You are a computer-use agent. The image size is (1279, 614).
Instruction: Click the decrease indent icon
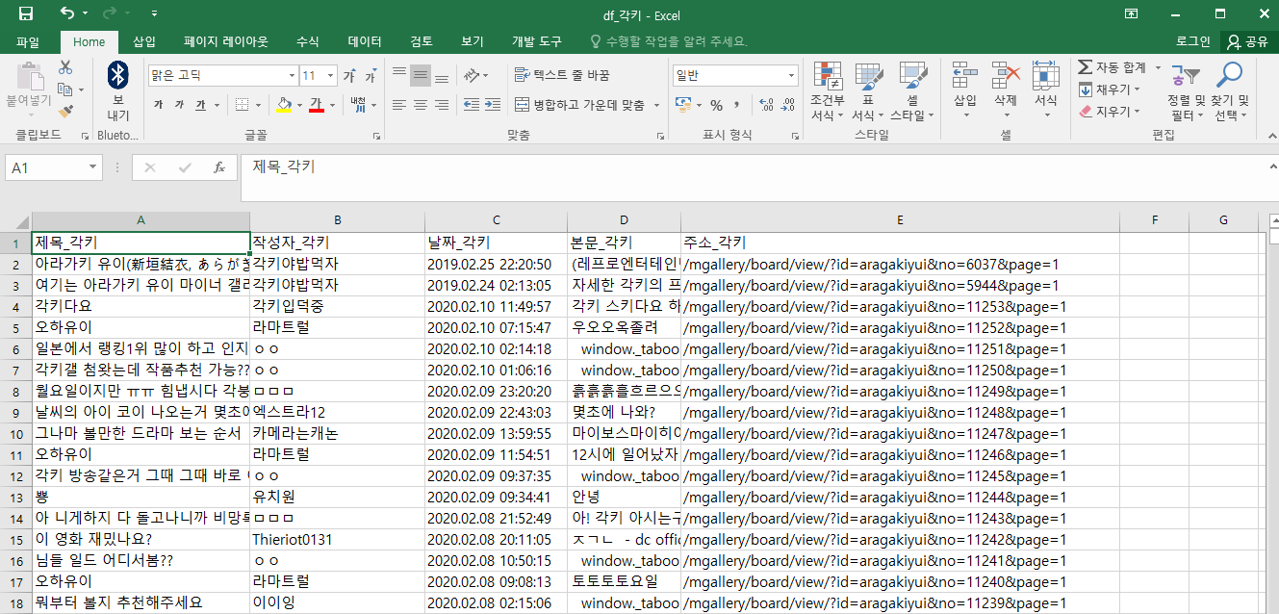tap(471, 104)
